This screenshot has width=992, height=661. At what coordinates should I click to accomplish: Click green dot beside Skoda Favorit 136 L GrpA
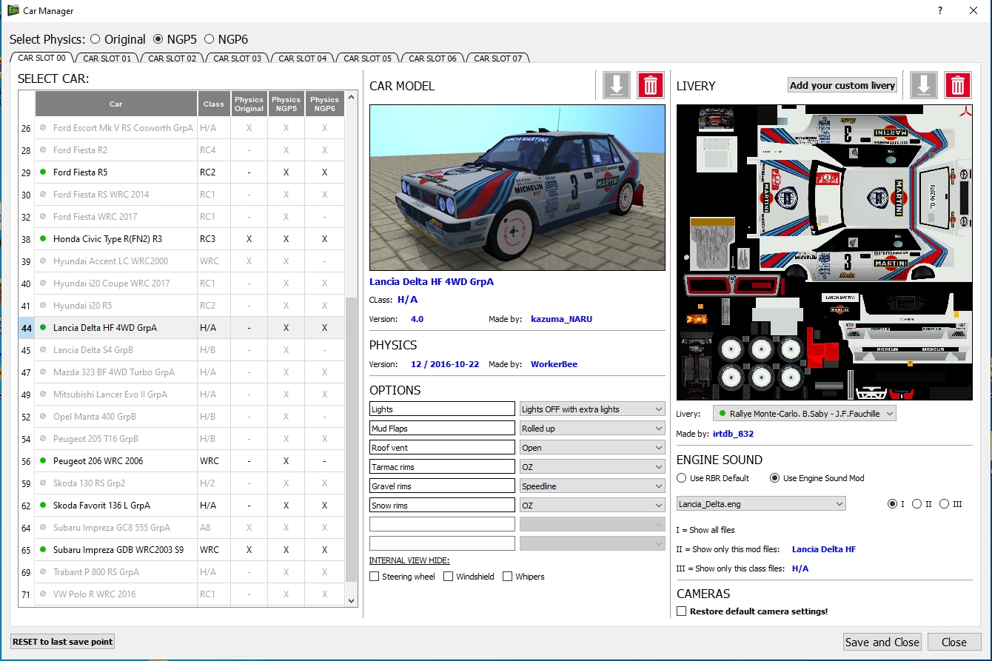pos(43,506)
